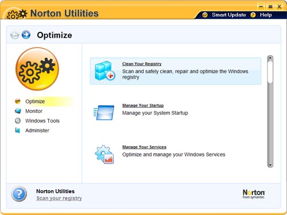Minimize the Norton Utilities window
The image size is (287, 215).
click(261, 7)
